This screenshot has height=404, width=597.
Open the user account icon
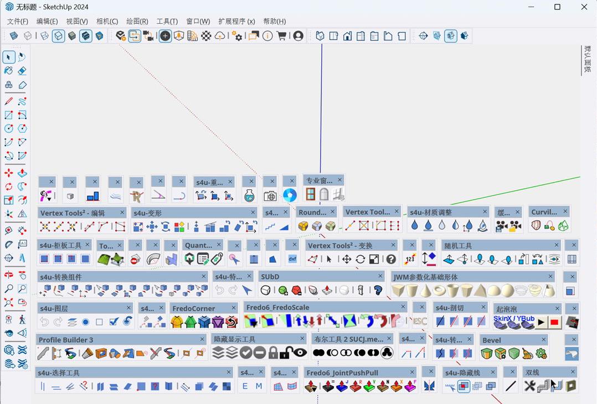298,36
